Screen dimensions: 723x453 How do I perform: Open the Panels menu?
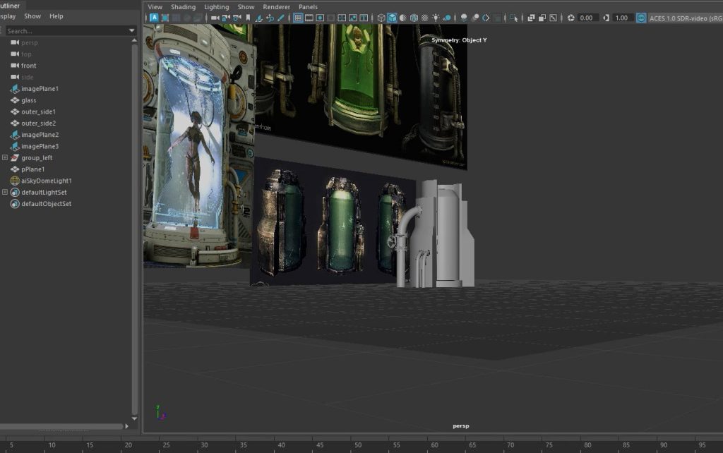pyautogui.click(x=308, y=7)
